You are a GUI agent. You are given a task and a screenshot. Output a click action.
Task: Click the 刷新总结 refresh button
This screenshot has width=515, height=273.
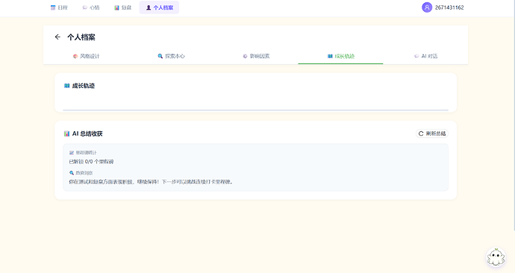pos(432,134)
